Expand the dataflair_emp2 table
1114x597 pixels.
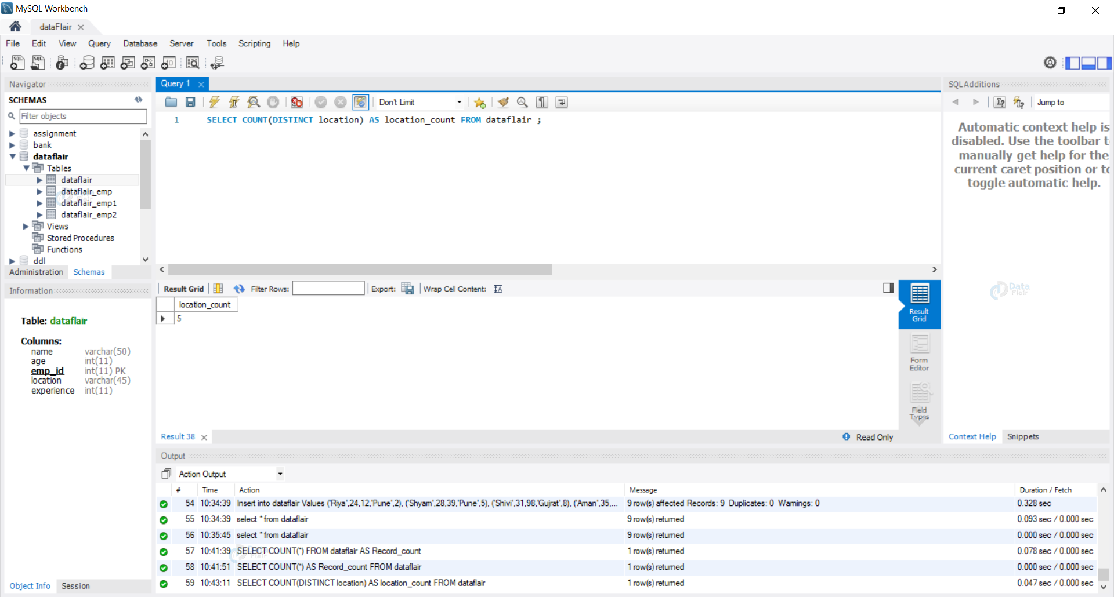[39, 214]
